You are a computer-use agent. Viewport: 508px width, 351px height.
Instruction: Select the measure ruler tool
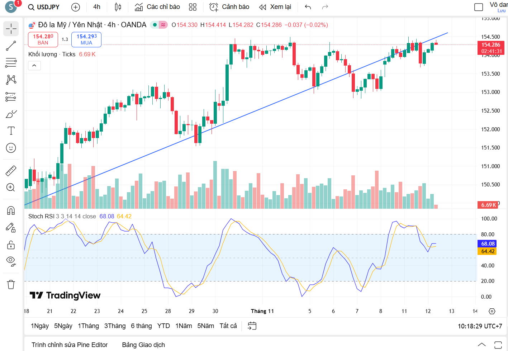pyautogui.click(x=11, y=171)
